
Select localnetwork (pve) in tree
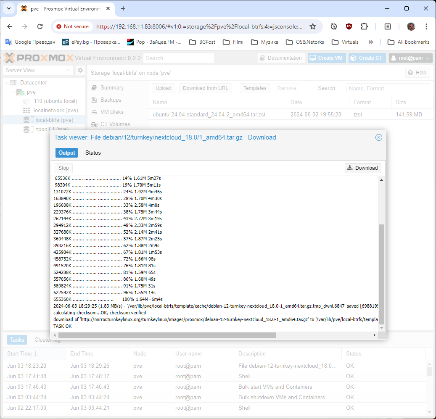click(x=55, y=110)
